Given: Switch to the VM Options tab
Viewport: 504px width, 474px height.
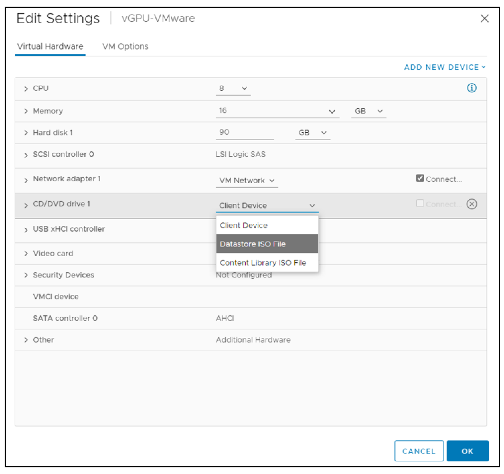Looking at the screenshot, I should click(126, 46).
